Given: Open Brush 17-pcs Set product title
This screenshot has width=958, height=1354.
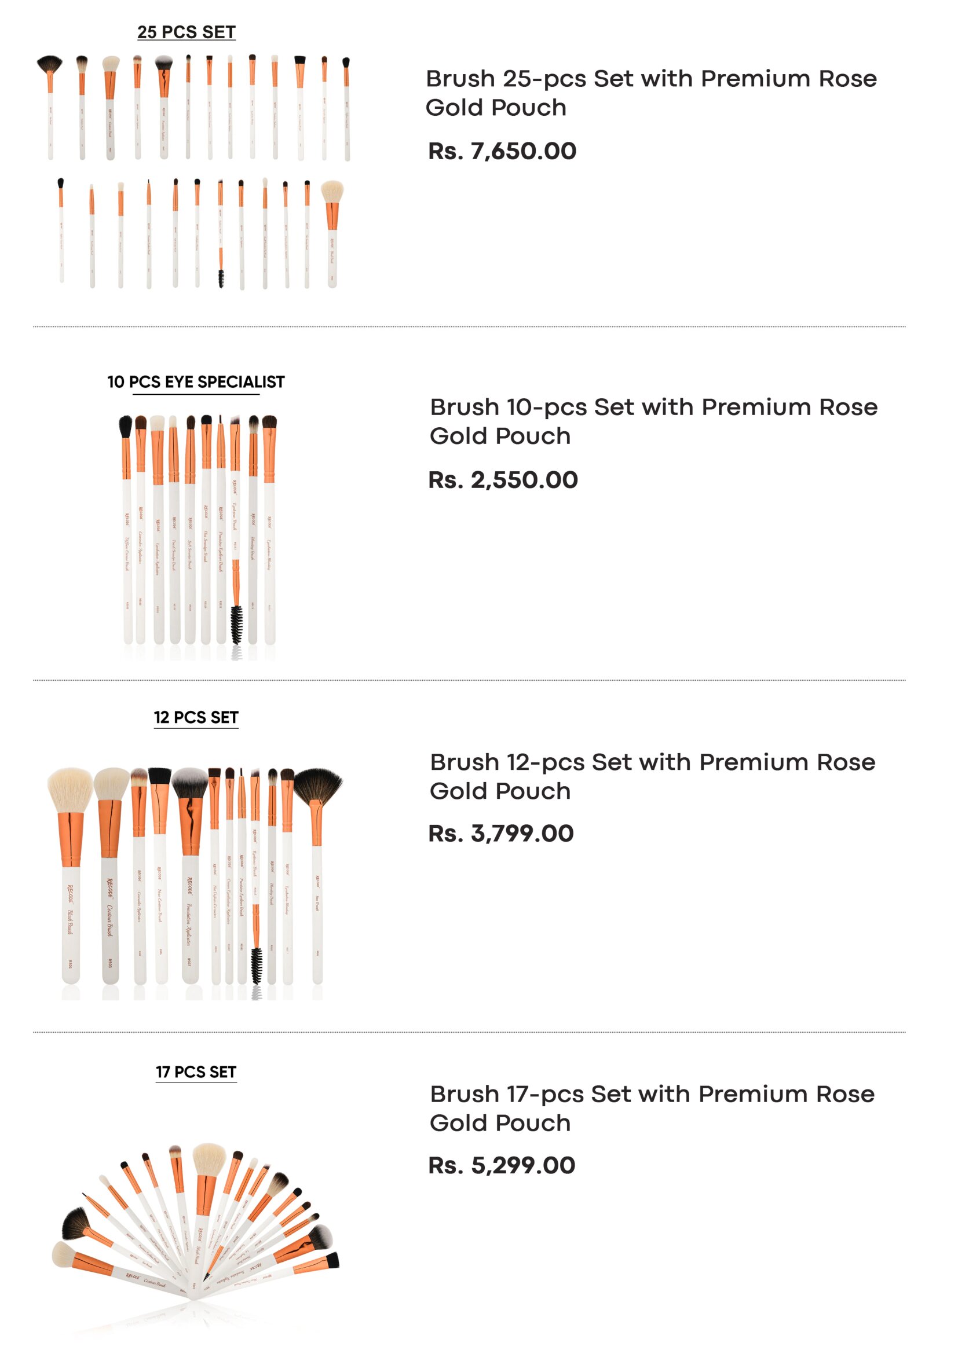Looking at the screenshot, I should 652,1108.
